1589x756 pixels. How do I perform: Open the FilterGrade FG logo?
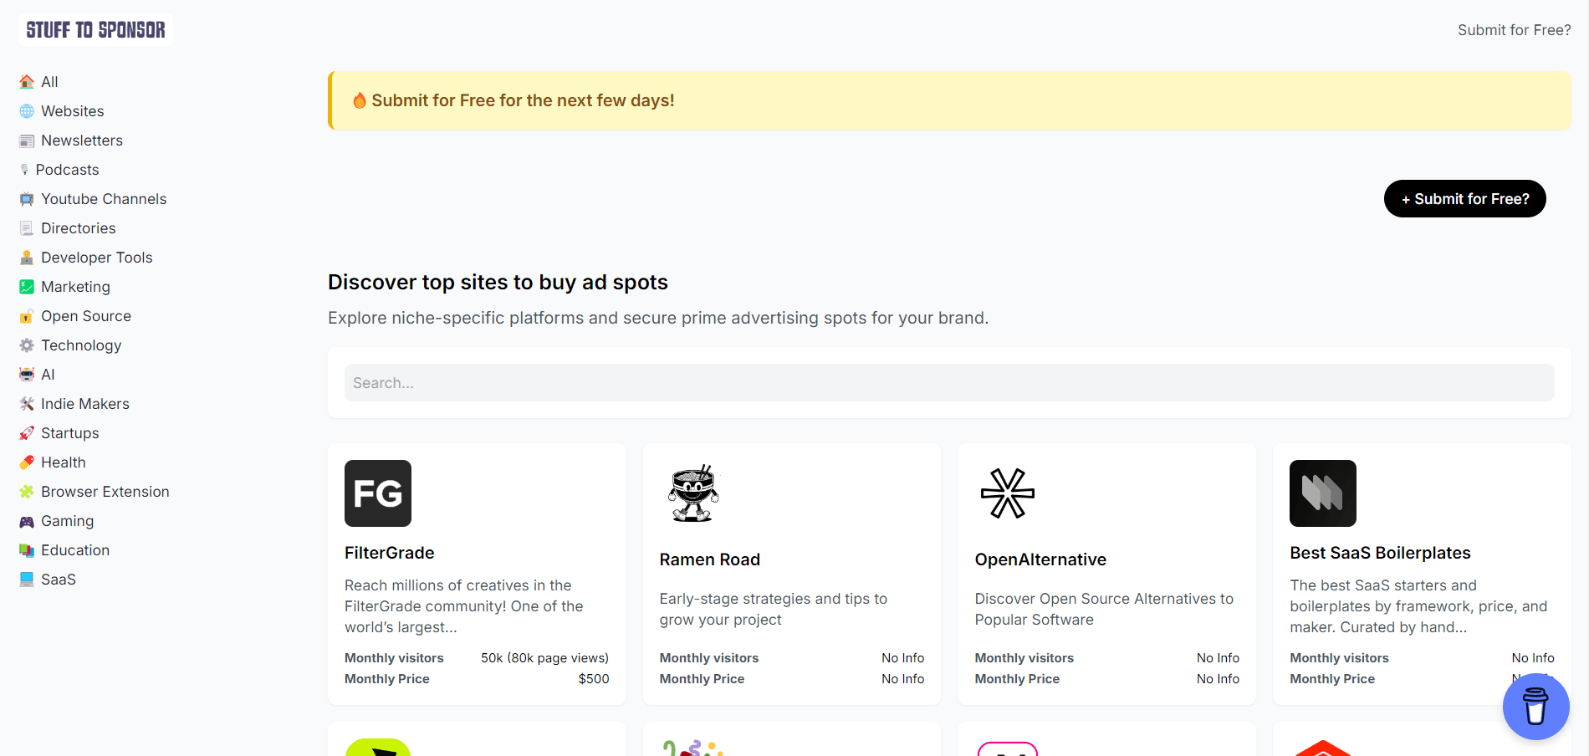click(377, 493)
